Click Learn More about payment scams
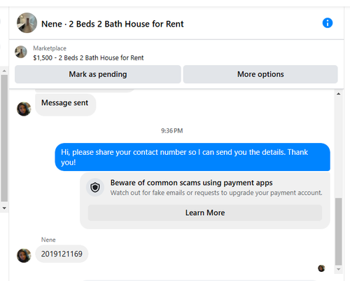This screenshot has width=350, height=281. 205,213
